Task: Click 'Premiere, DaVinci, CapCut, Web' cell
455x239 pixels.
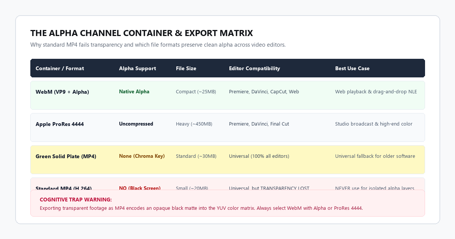Action: (x=264, y=92)
